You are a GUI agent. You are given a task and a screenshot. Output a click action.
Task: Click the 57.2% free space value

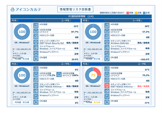pyautogui.click(x=146, y=32)
